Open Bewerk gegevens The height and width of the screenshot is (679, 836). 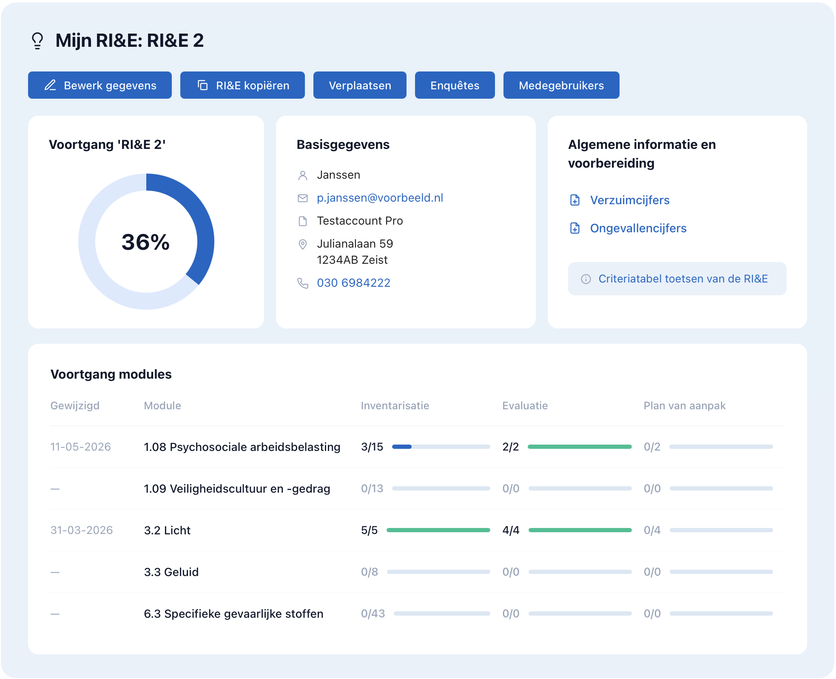pos(100,85)
